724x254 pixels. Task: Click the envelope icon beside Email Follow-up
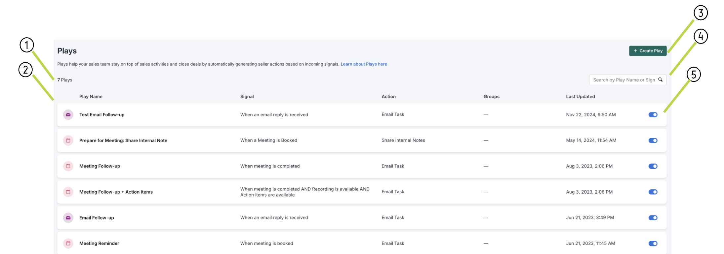coord(68,218)
